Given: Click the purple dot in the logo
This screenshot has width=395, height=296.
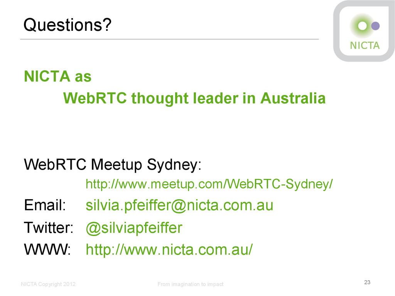Looking at the screenshot, I should coord(375,26).
